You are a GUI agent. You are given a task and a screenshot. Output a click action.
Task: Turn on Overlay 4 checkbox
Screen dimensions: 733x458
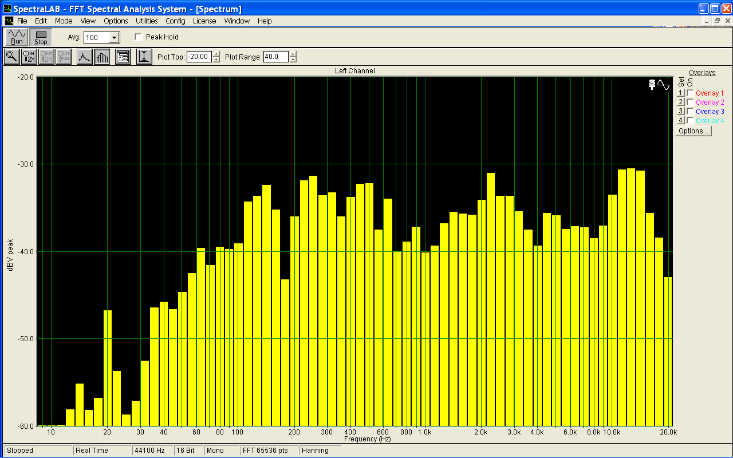[690, 121]
